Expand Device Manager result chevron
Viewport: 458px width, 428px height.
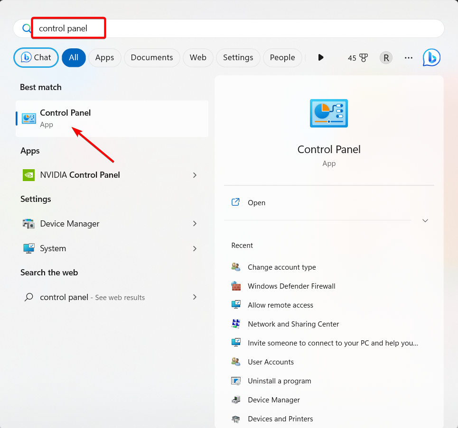click(195, 224)
